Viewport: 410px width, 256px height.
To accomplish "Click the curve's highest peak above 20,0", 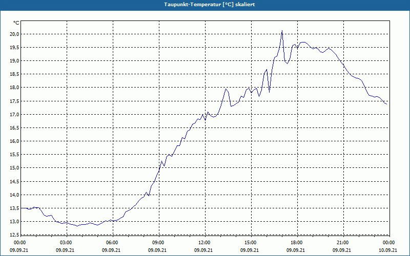I will click(282, 31).
